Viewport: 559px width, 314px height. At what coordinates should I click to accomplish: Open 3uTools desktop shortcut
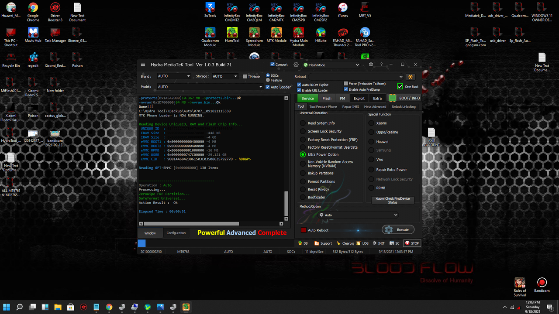[x=210, y=10]
